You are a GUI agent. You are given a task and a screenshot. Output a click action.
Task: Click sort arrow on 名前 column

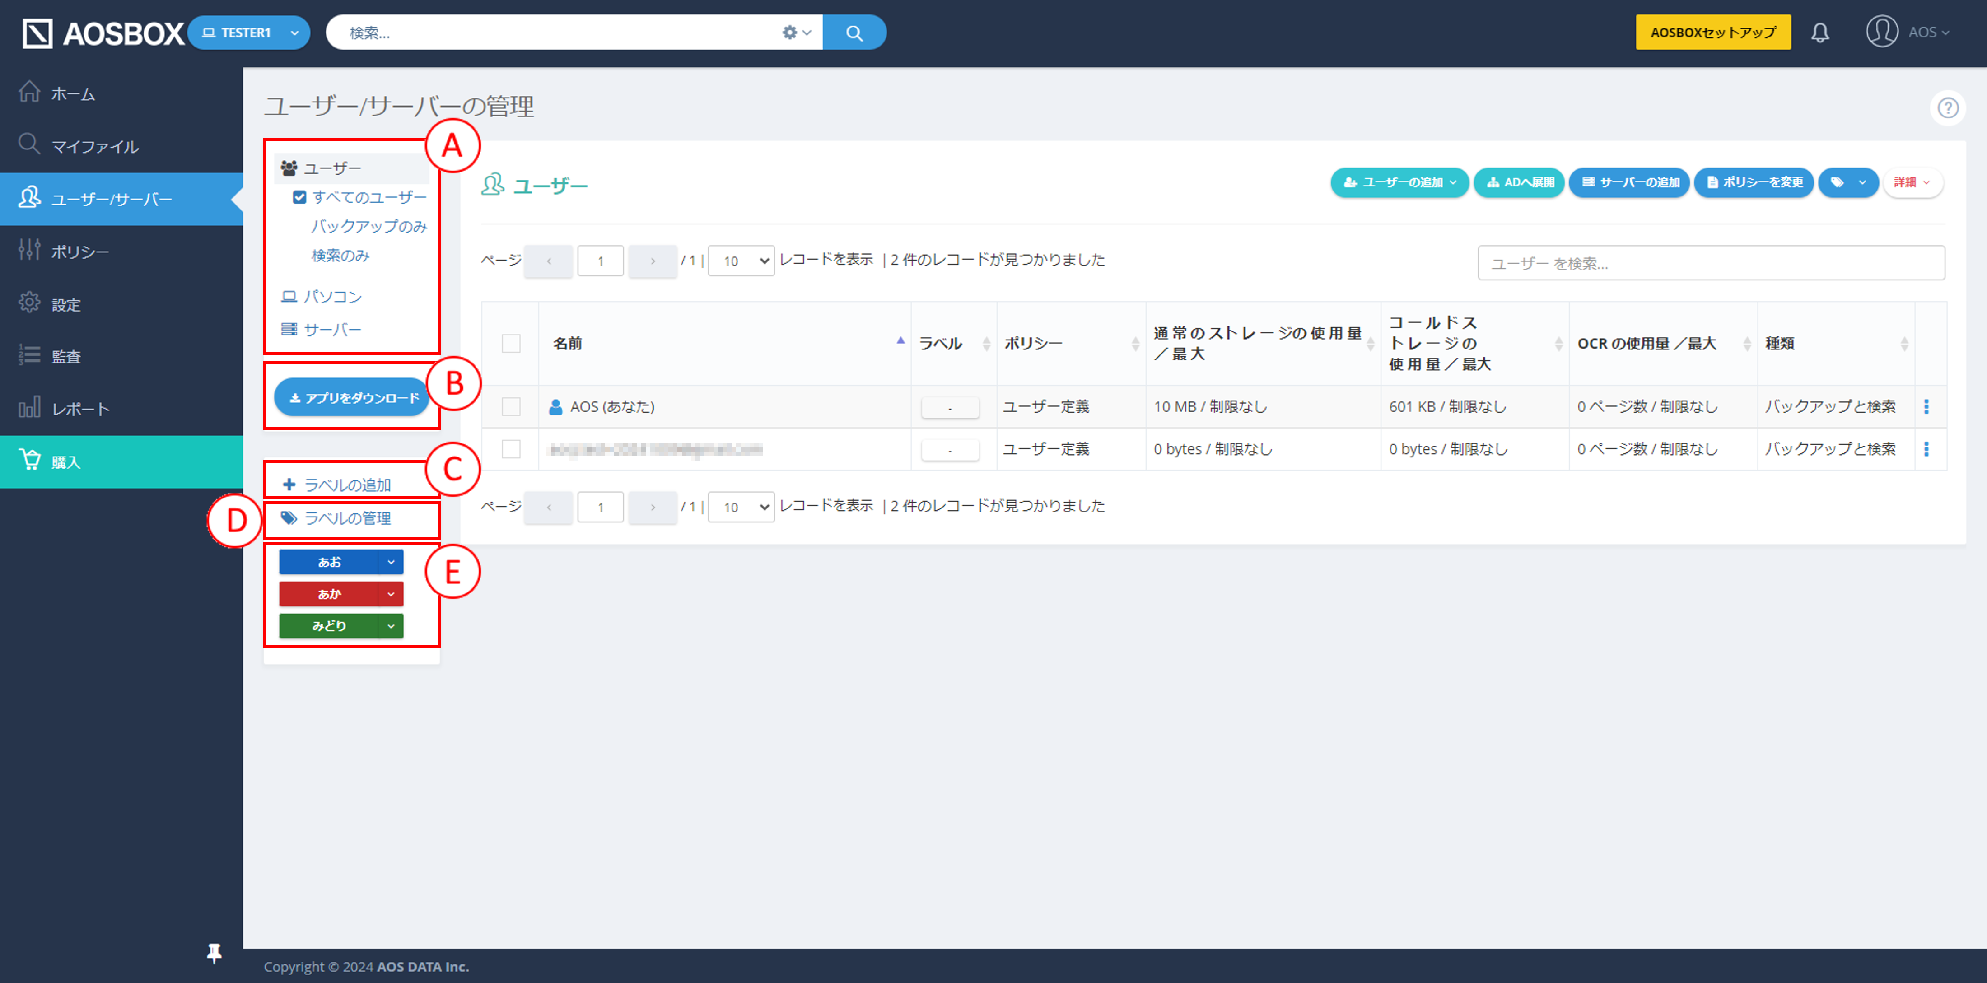[x=900, y=341]
